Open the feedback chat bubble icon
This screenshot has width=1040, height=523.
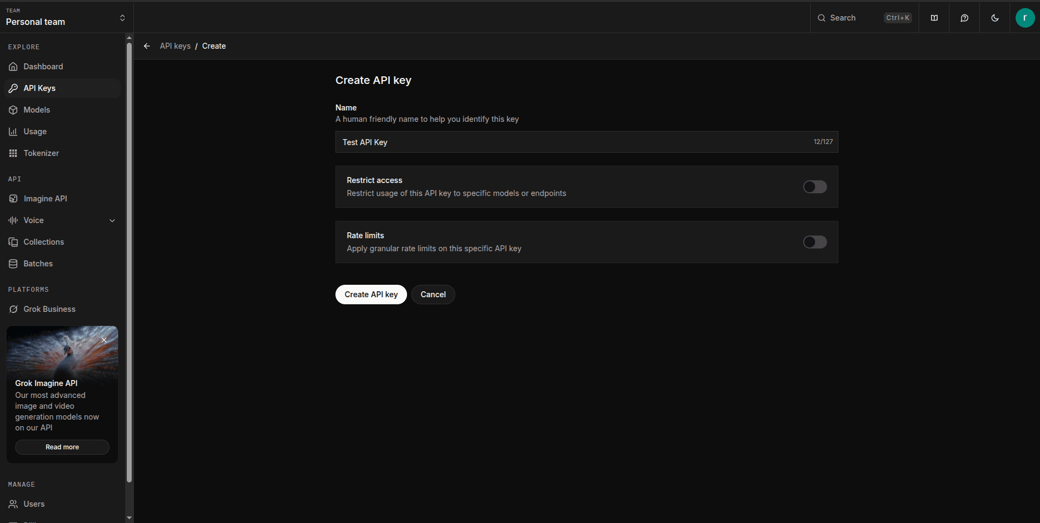coord(965,18)
